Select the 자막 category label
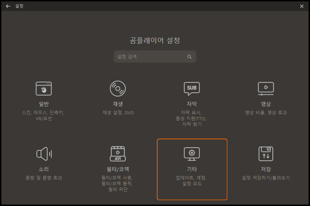Image resolution: width=310 pixels, height=206 pixels. pos(192,104)
